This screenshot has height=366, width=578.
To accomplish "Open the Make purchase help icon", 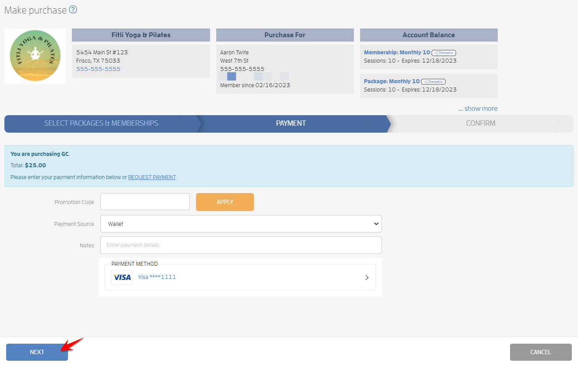I will (x=73, y=10).
